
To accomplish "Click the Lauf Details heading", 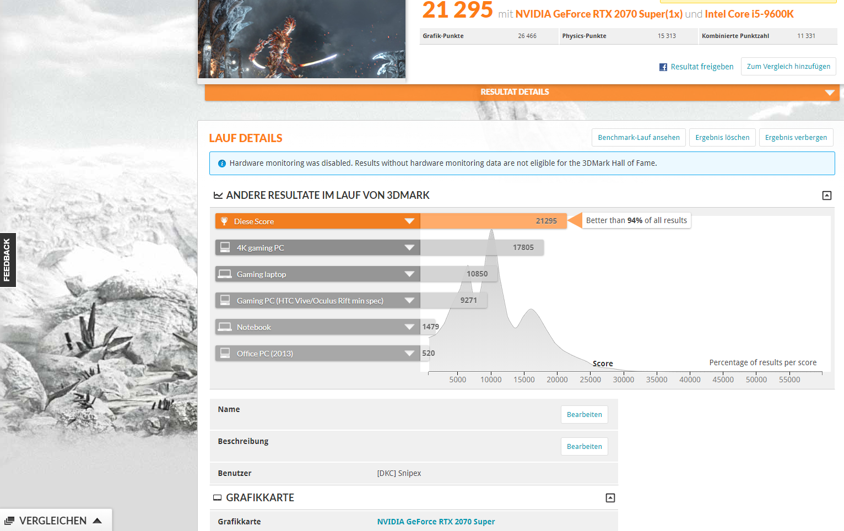I will pos(246,138).
